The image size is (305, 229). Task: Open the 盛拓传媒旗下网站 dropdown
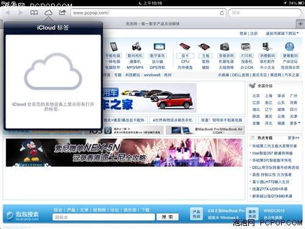282,34
